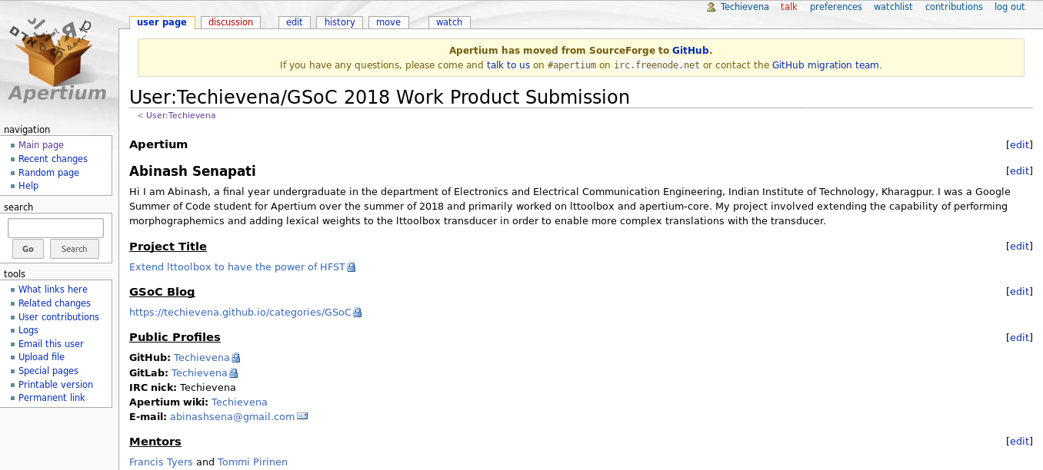This screenshot has width=1043, height=470.
Task: Click the abinashsena@gmail.com email link
Action: point(232,417)
